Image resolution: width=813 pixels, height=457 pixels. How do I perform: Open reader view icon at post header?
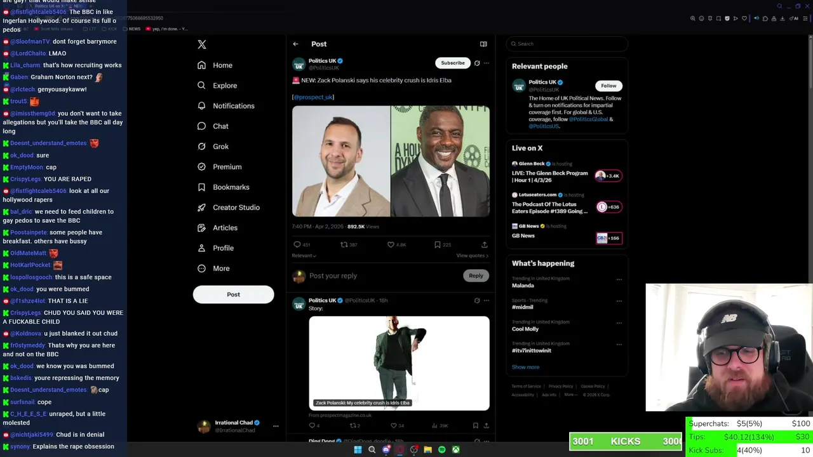pyautogui.click(x=483, y=44)
